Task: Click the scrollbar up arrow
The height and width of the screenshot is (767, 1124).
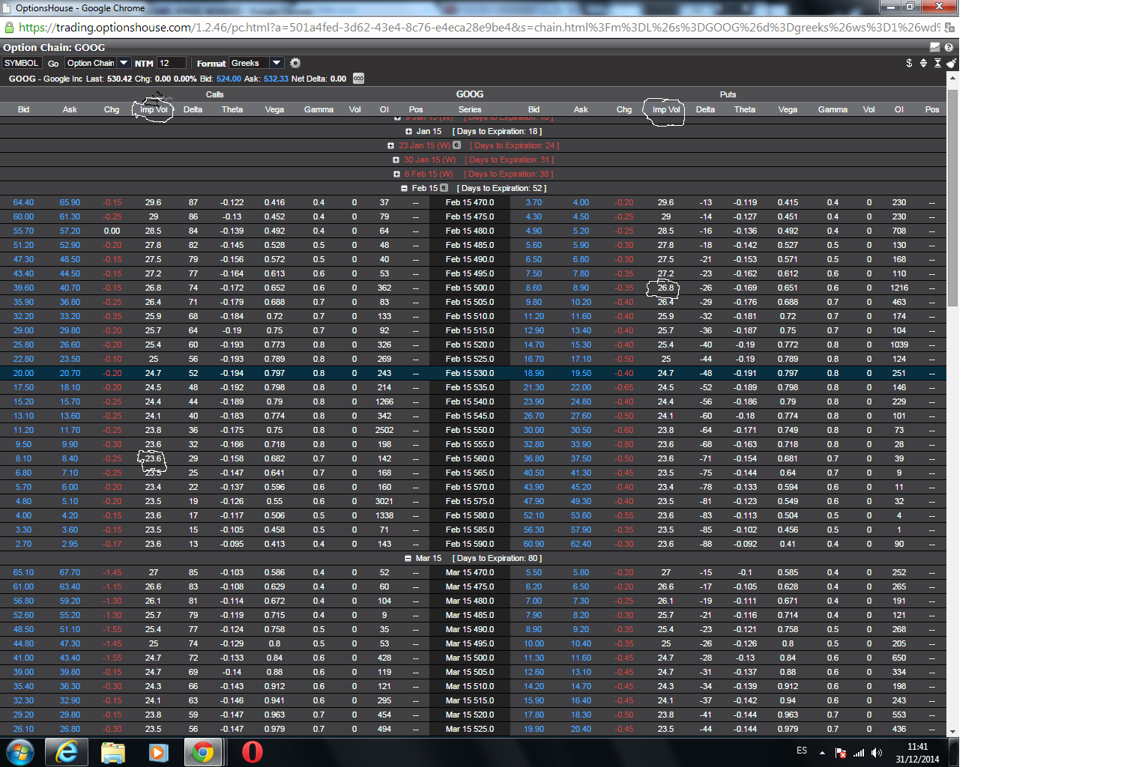Action: [x=952, y=77]
